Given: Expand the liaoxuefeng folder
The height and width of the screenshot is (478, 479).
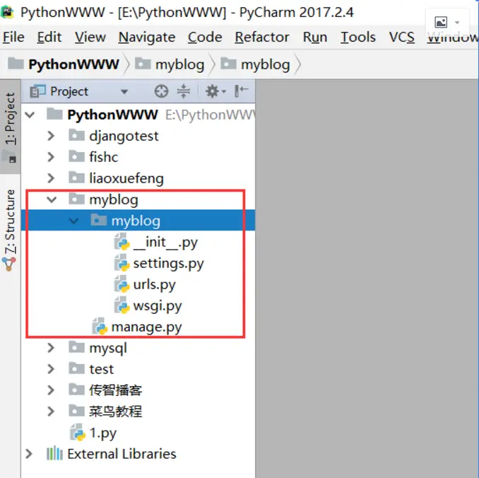Looking at the screenshot, I should coord(51,178).
